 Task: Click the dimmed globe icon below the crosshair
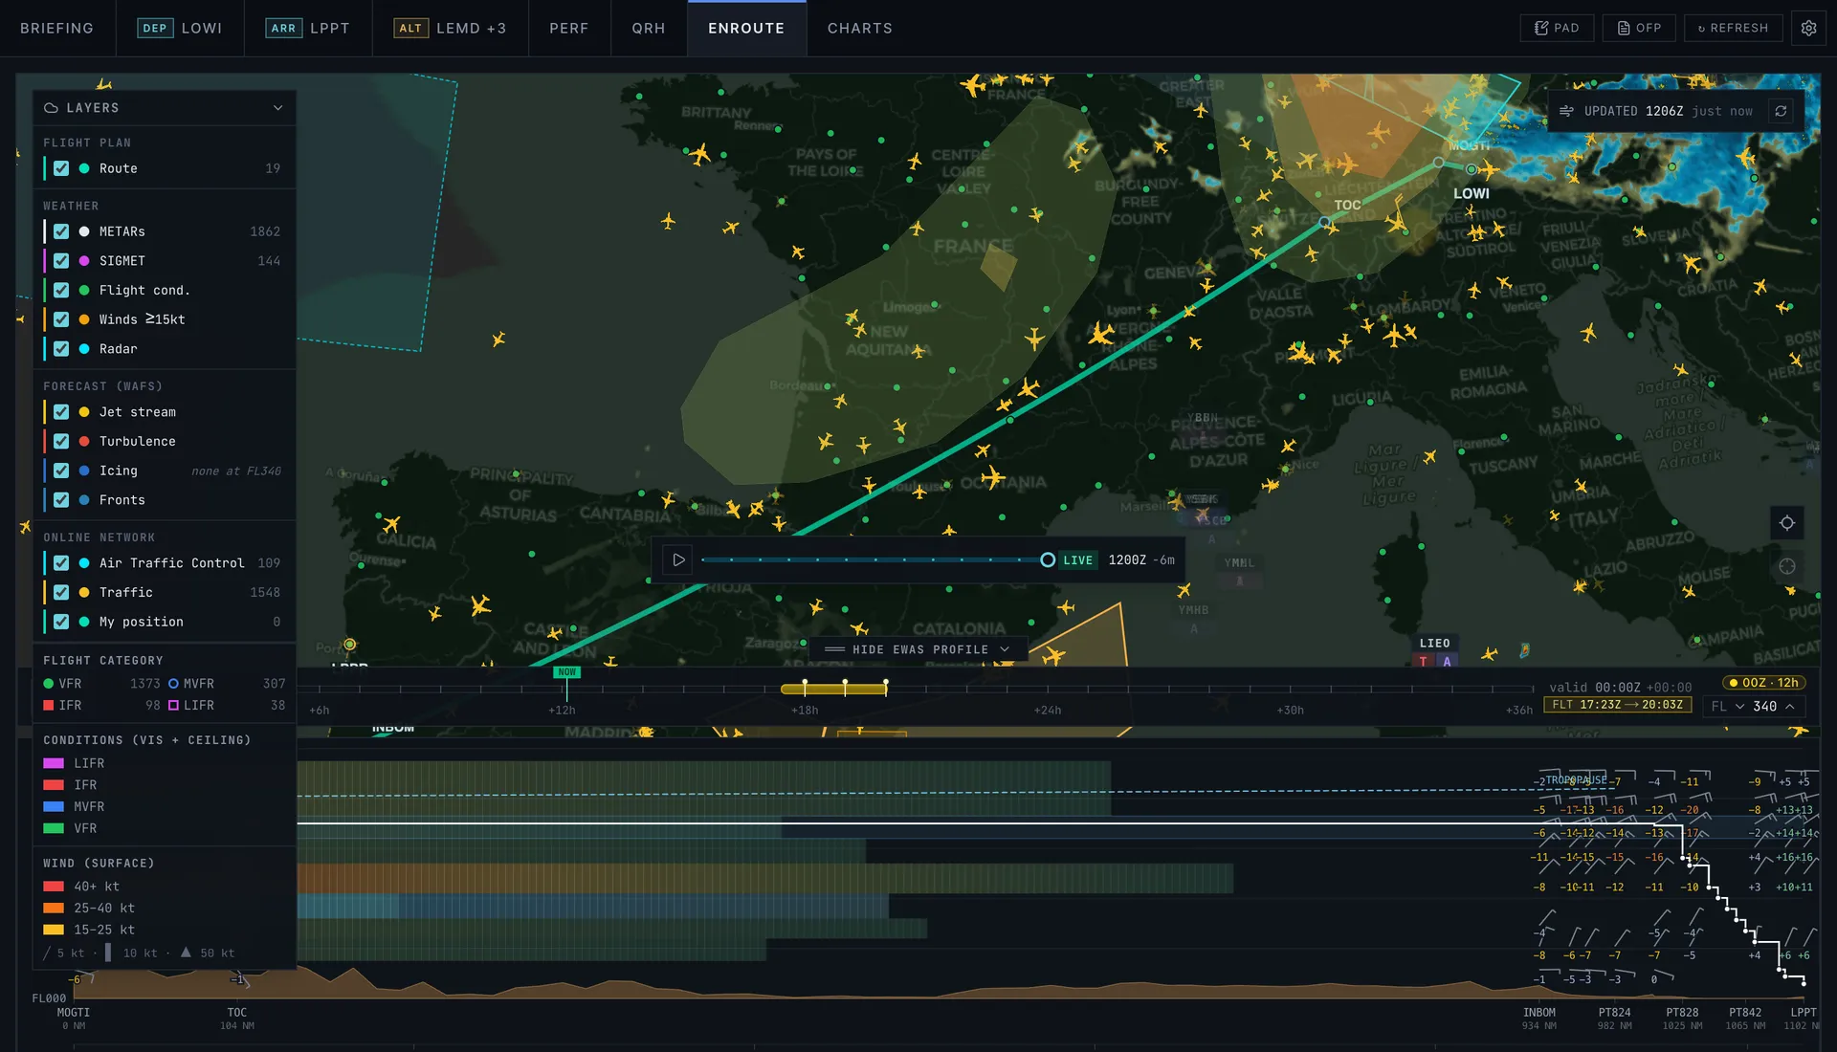pos(1786,567)
